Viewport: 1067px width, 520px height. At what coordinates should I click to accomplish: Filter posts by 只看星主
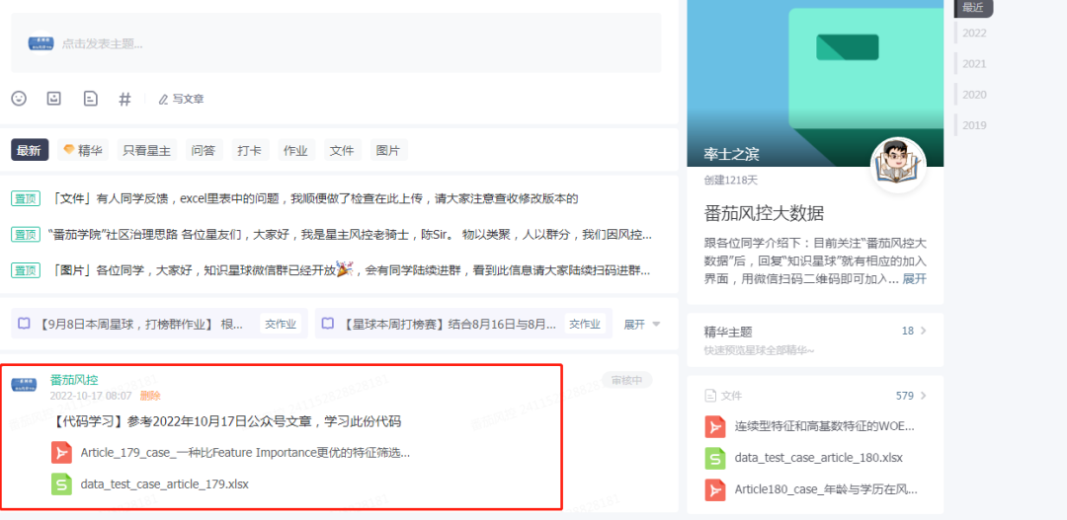146,150
